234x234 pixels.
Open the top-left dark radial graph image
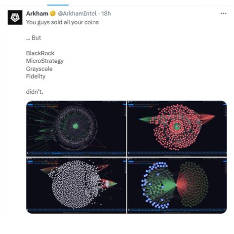(76, 128)
